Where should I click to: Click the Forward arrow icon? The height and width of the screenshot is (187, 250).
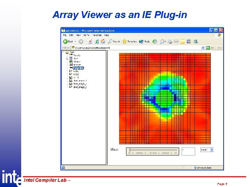(x=81, y=42)
